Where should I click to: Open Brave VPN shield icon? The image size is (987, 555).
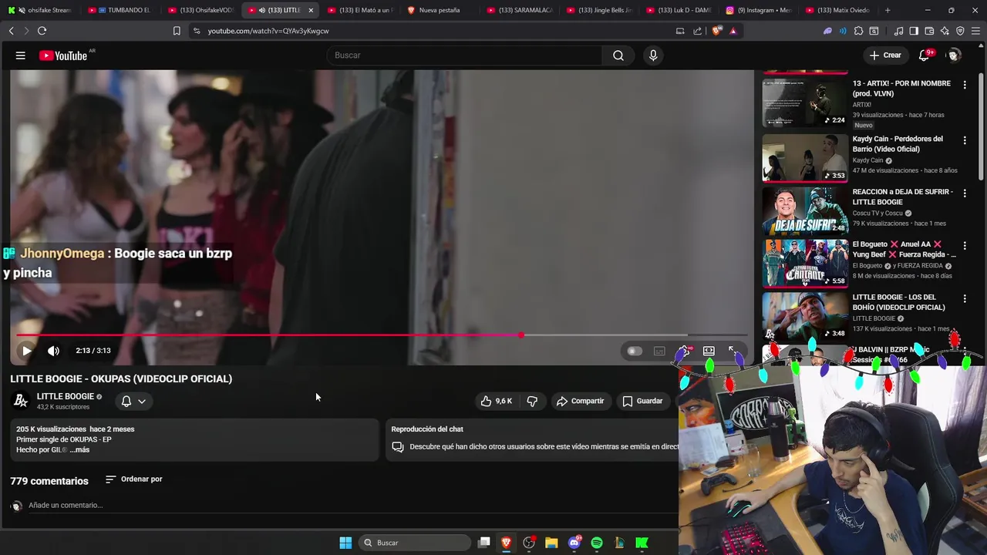tap(960, 31)
